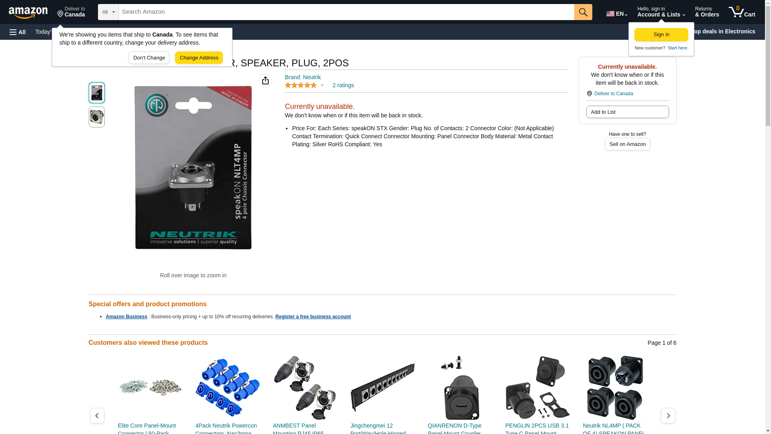Open the All hamburger menu
The height and width of the screenshot is (434, 771).
[18, 32]
